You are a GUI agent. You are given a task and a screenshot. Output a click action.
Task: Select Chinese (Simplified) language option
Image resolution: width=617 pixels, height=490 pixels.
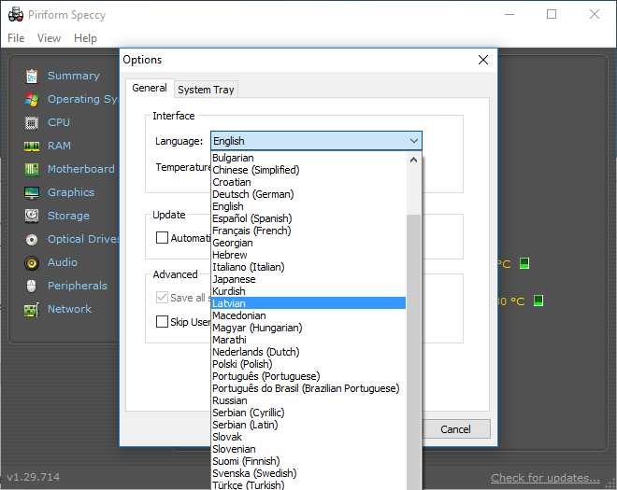pos(308,170)
